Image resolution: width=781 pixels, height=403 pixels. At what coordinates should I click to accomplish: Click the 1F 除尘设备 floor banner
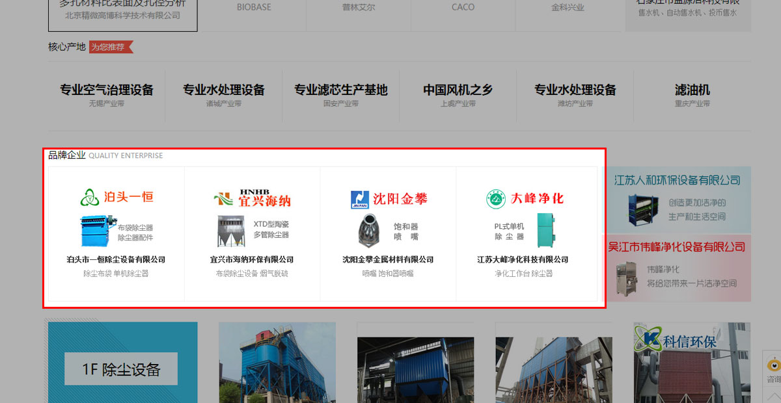[x=122, y=363]
